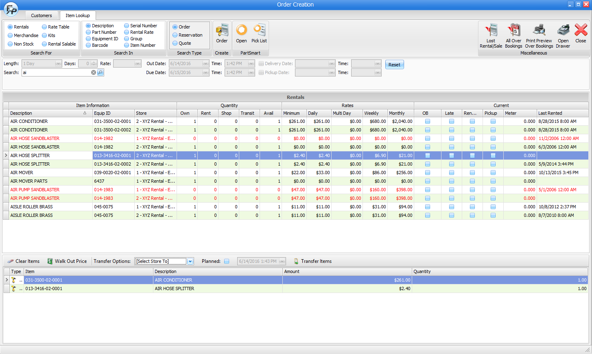Open All Over Bookings
The width and height of the screenshot is (592, 354).
(513, 36)
